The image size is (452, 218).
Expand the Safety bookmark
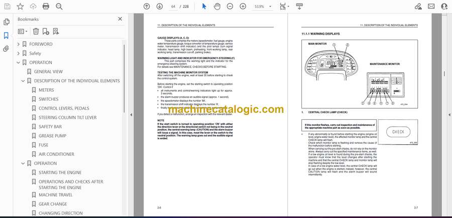(x=19, y=53)
